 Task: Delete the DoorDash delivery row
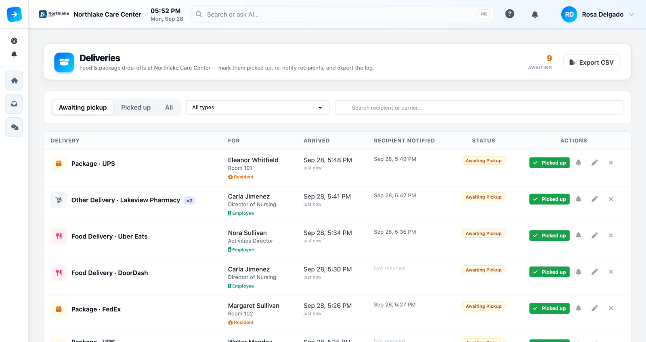click(611, 272)
